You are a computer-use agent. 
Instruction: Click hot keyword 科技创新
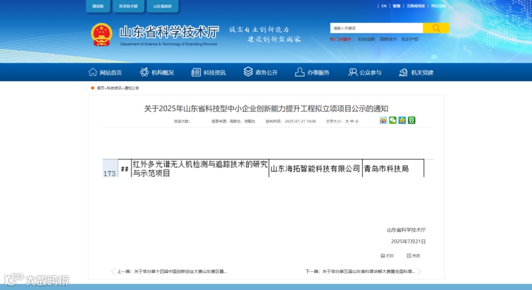click(x=366, y=39)
